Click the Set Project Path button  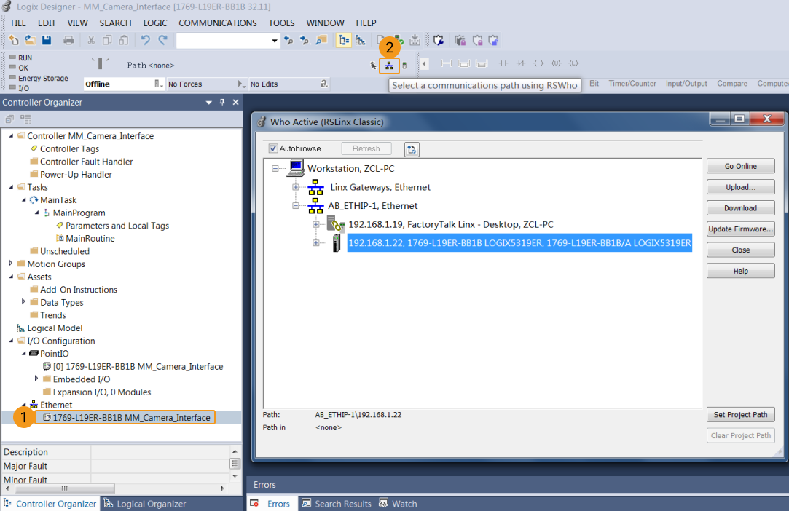coord(740,415)
